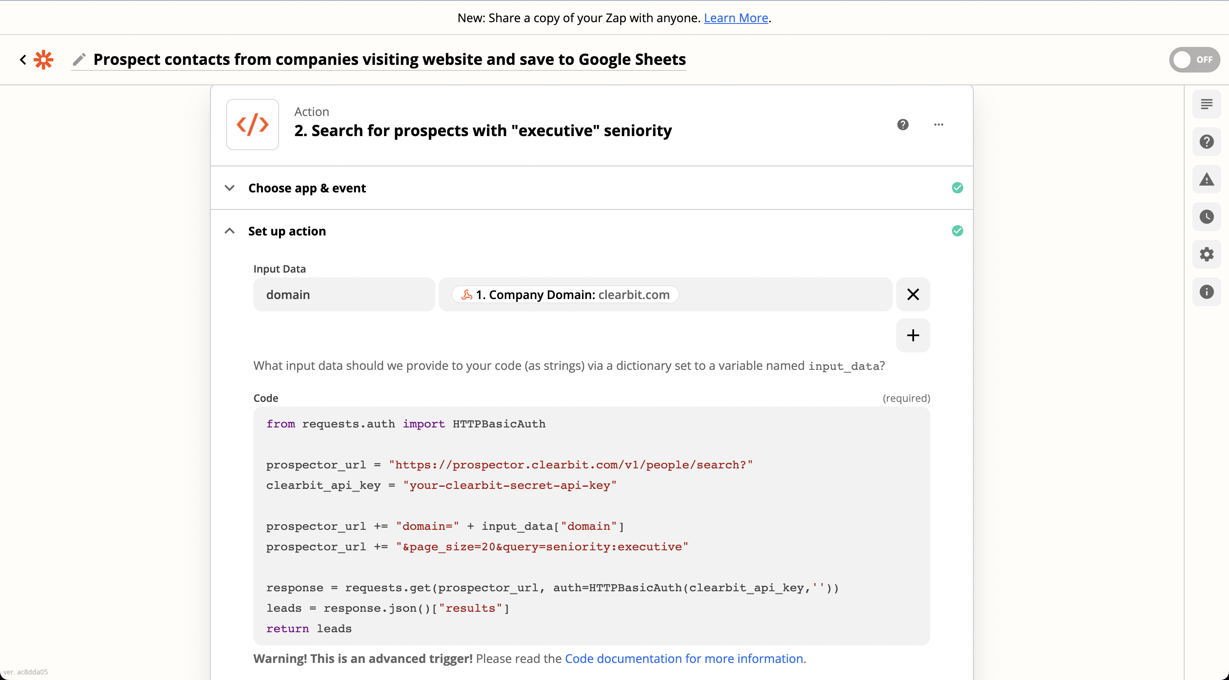
Task: Open Zap settings gear icon
Action: [x=1206, y=254]
